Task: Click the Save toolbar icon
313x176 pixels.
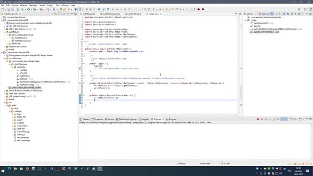Action: (9, 9)
